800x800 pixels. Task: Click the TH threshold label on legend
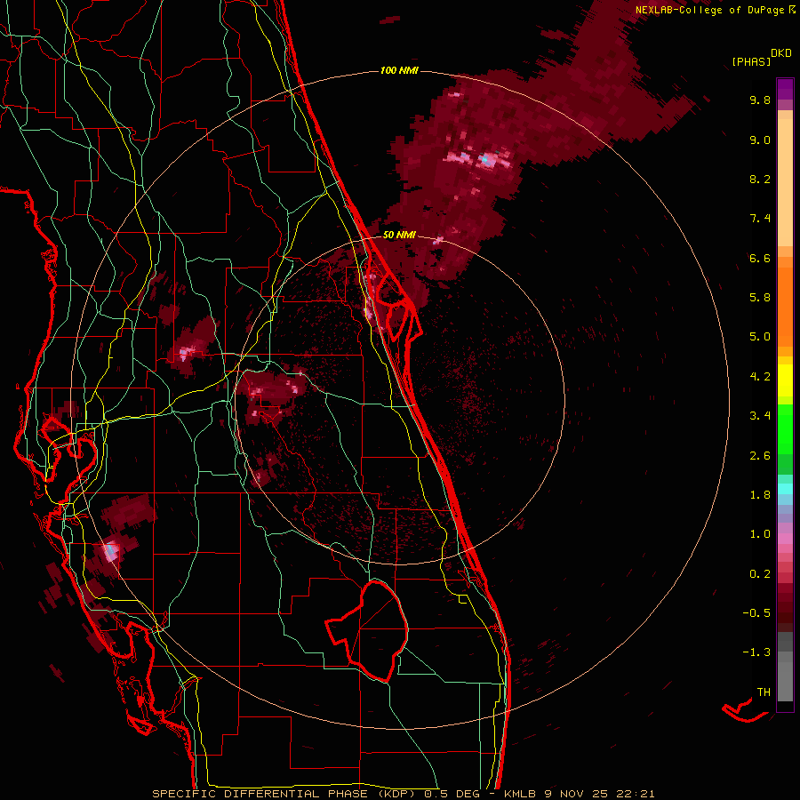[764, 692]
